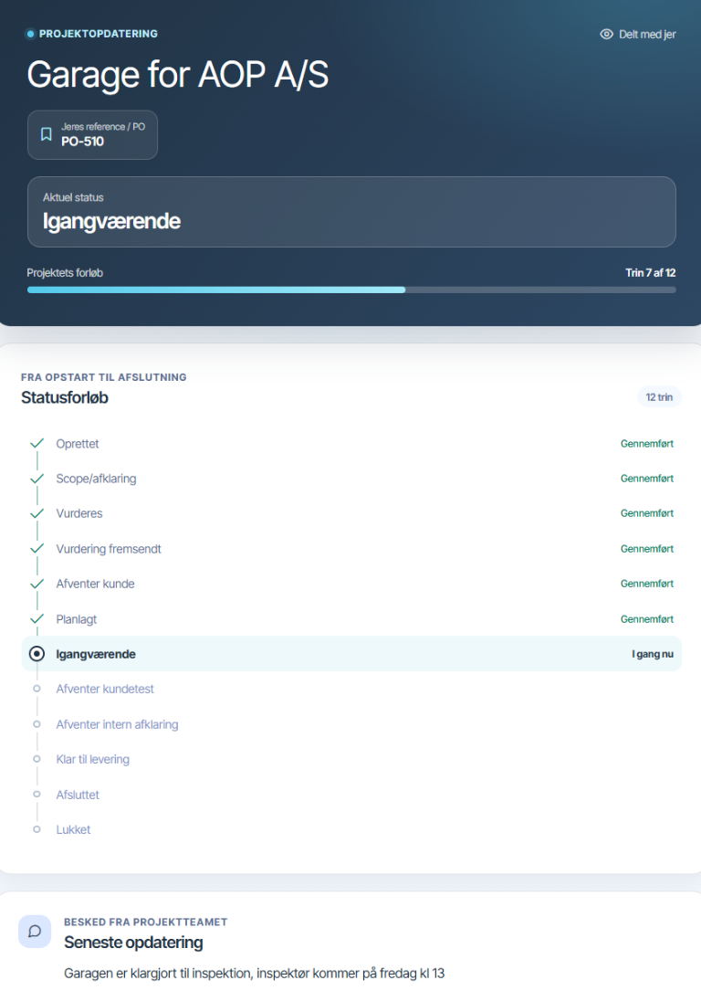Image resolution: width=701 pixels, height=1001 pixels.
Task: Select the Vurderes step label
Action: [79, 513]
